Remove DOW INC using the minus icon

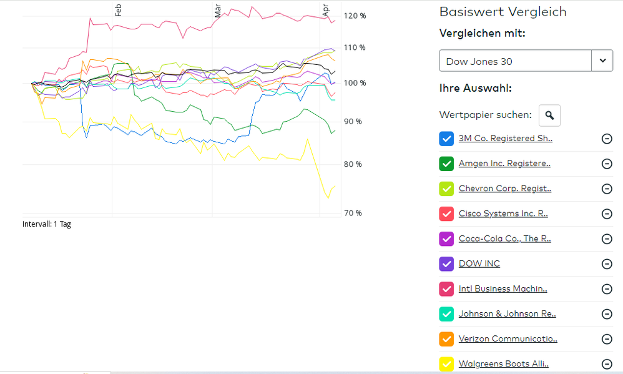click(606, 263)
